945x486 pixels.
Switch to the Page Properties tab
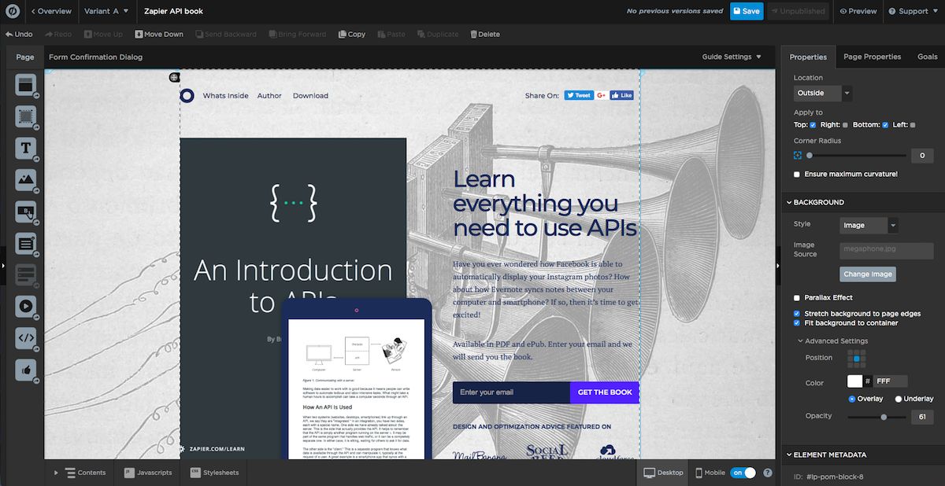click(x=872, y=57)
